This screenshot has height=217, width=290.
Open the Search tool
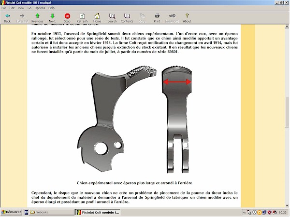[112, 18]
